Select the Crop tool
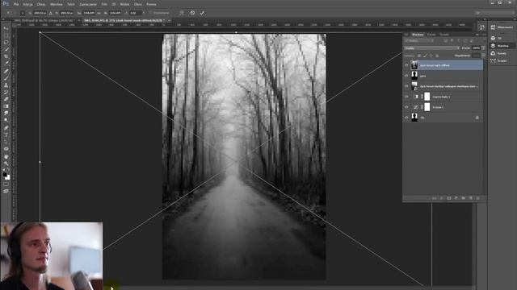The height and width of the screenshot is (290, 517). tap(6, 56)
